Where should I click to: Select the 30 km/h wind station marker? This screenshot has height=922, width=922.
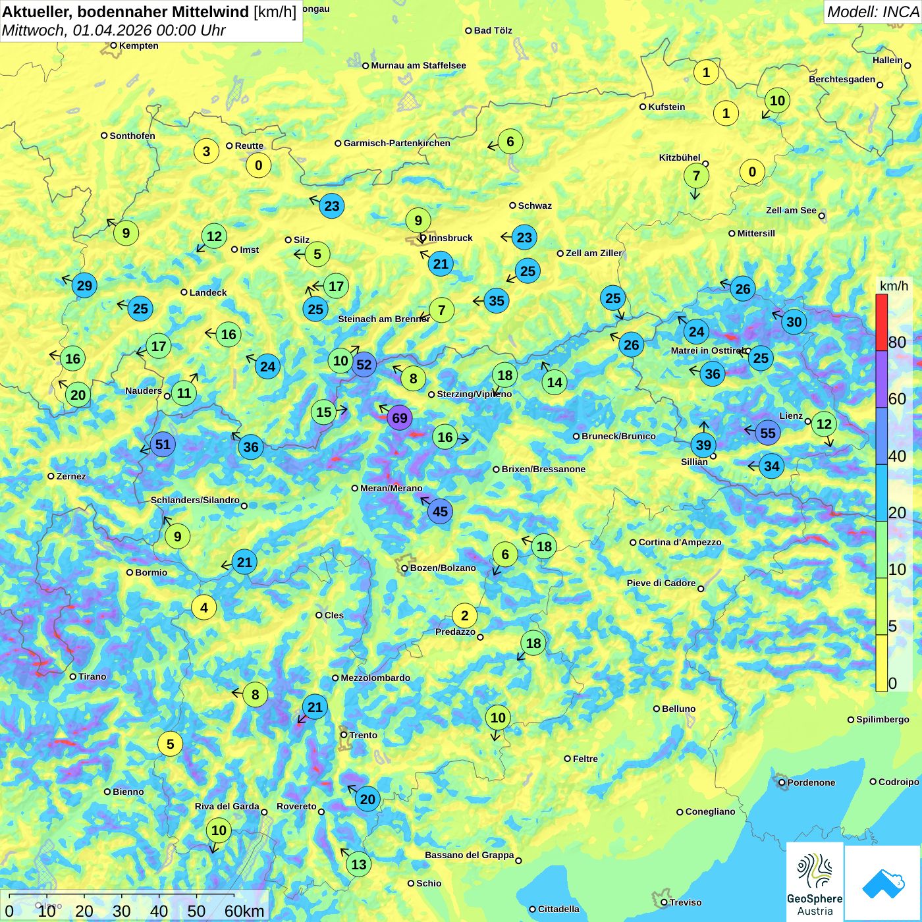[794, 321]
